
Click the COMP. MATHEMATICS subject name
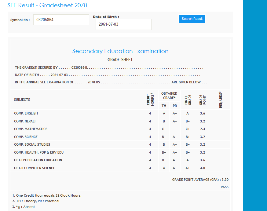[x=31, y=129]
